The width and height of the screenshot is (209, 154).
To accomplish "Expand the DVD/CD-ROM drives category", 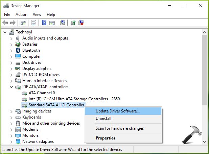I will pos(11,75).
